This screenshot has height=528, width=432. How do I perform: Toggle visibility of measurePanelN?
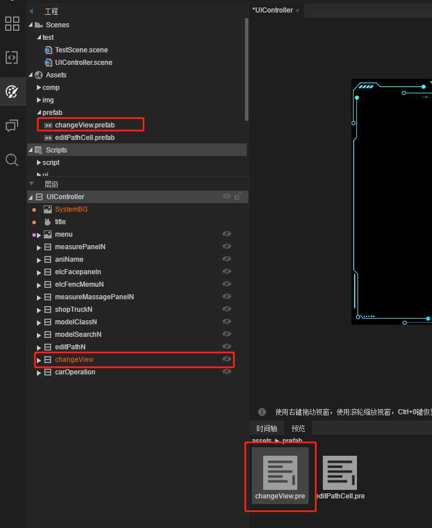227,246
